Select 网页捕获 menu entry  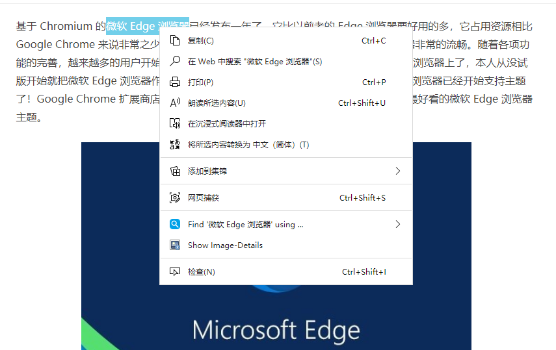coord(285,197)
